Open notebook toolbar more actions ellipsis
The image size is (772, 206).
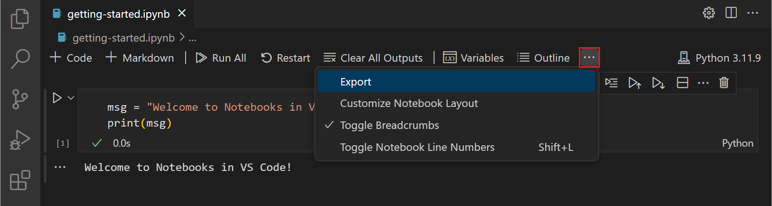coord(589,57)
